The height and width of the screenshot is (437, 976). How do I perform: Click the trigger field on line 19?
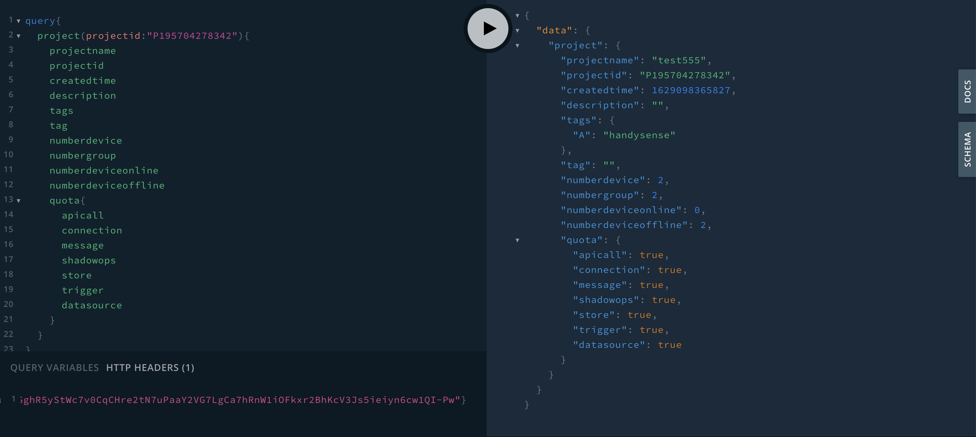coord(83,290)
